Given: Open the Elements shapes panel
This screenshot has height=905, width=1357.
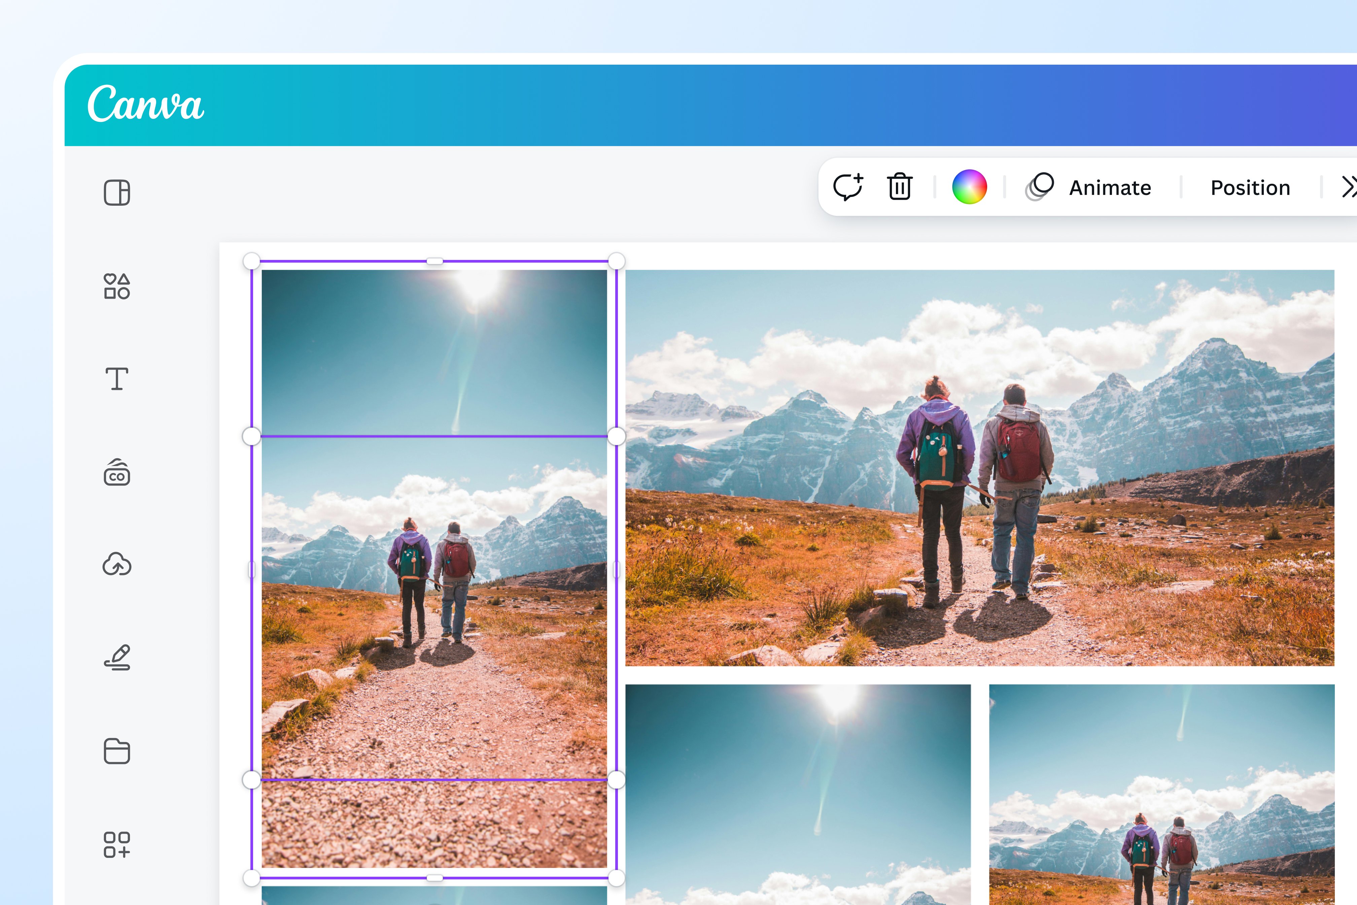Looking at the screenshot, I should click(116, 286).
